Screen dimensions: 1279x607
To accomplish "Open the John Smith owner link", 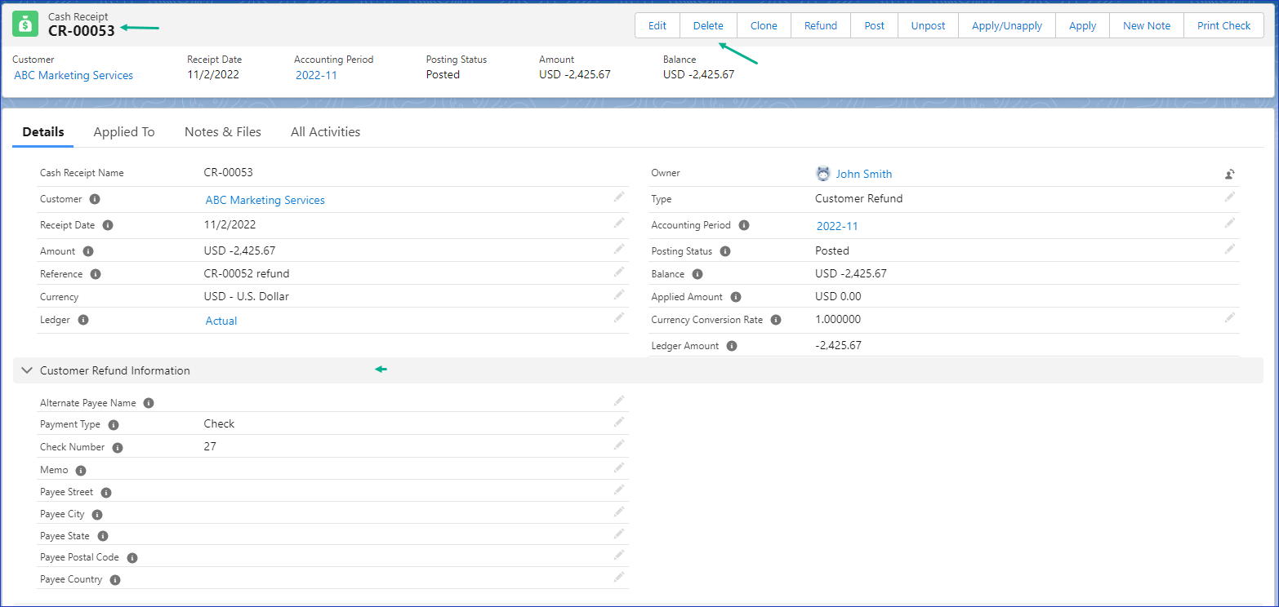I will tap(864, 174).
